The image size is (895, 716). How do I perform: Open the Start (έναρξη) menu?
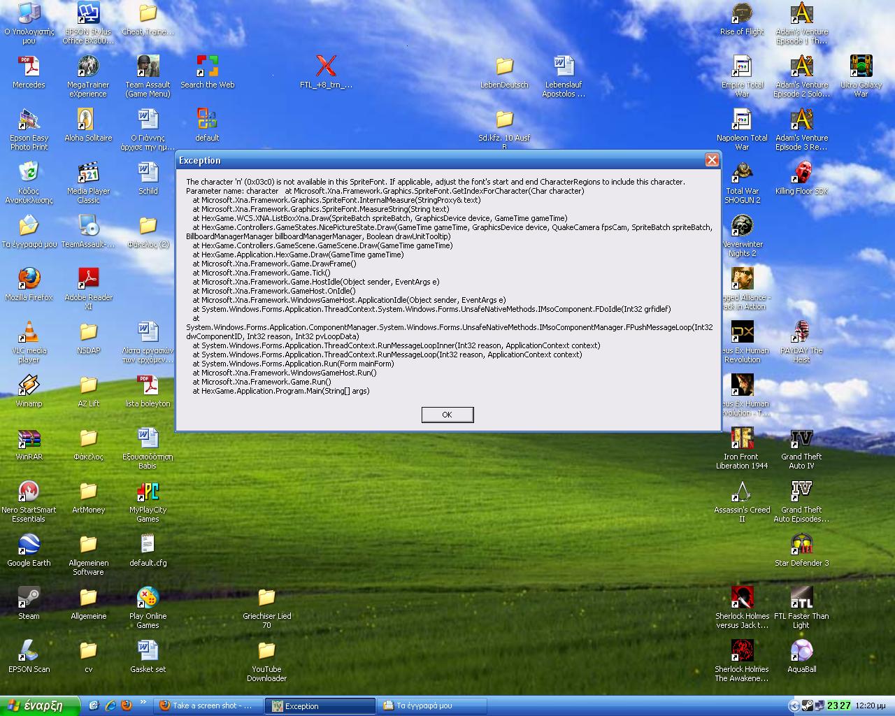pyautogui.click(x=38, y=706)
